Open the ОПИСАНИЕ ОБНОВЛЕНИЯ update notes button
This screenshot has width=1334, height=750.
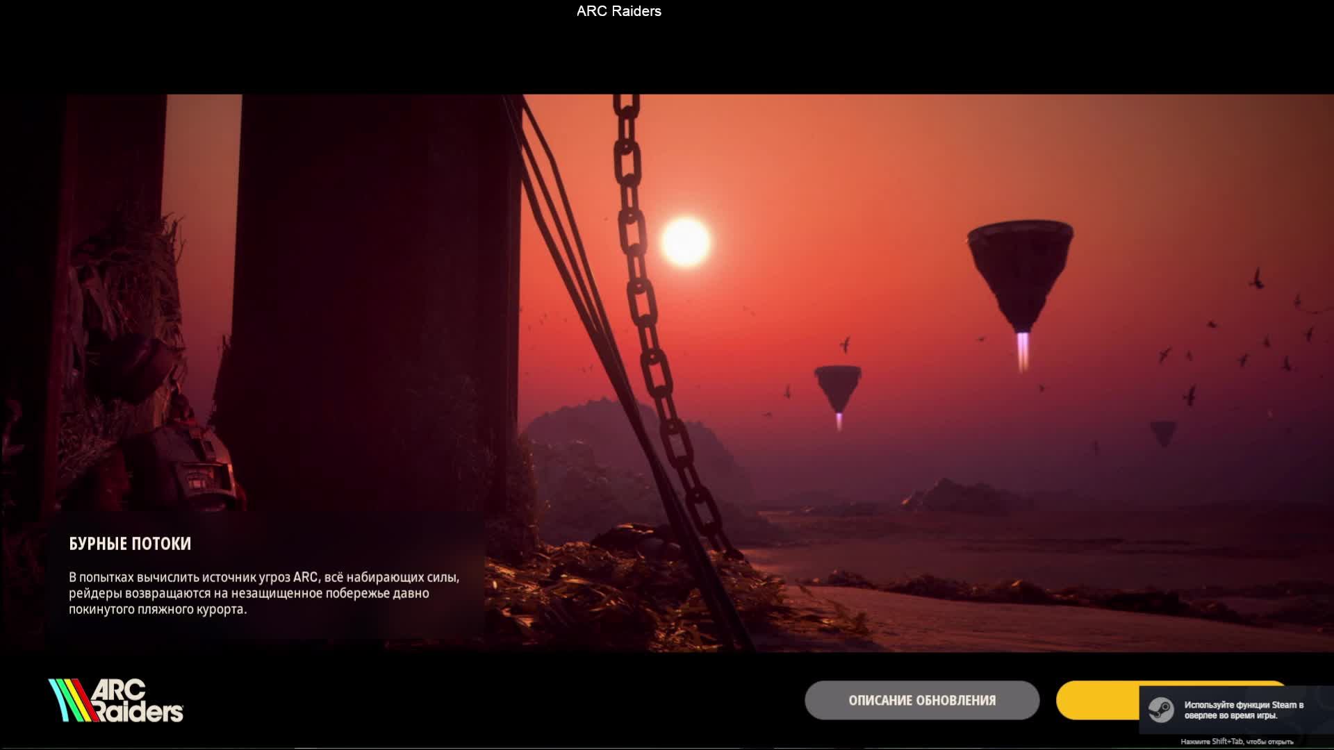pos(922,700)
